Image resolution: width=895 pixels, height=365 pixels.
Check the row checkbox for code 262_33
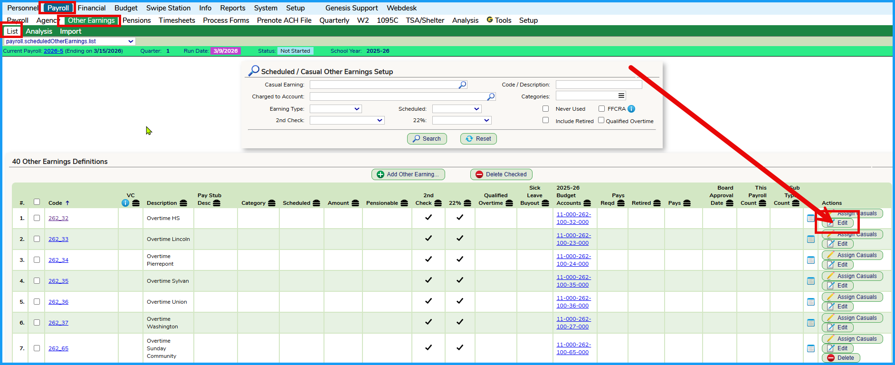37,239
